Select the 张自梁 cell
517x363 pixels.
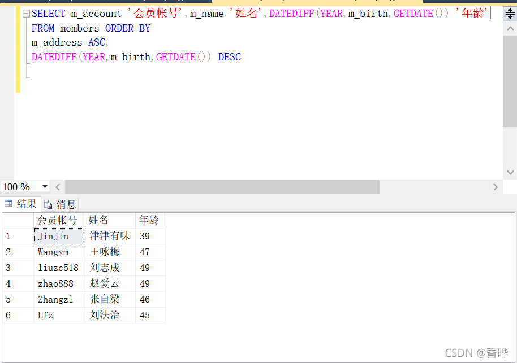tap(110, 299)
